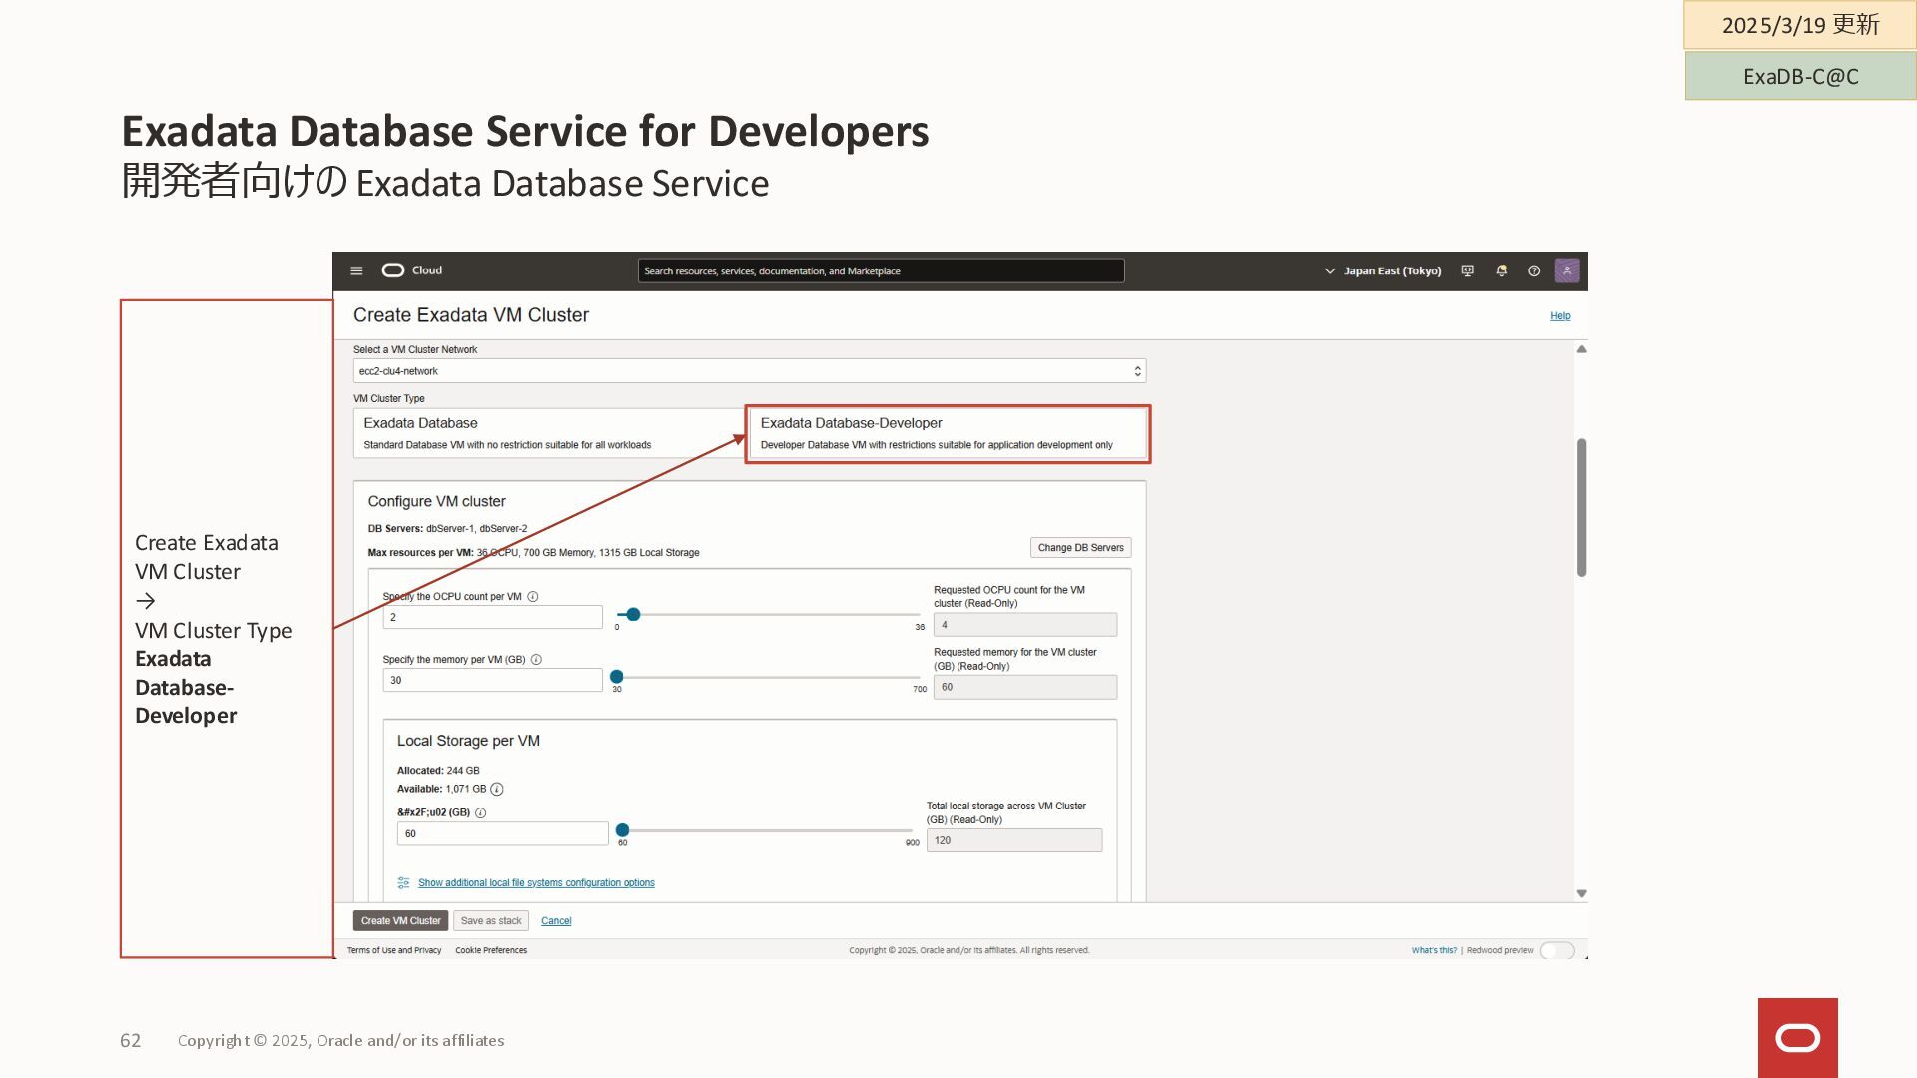The height and width of the screenshot is (1078, 1917).
Task: Toggle the Redwood preview switch
Action: [1556, 950]
